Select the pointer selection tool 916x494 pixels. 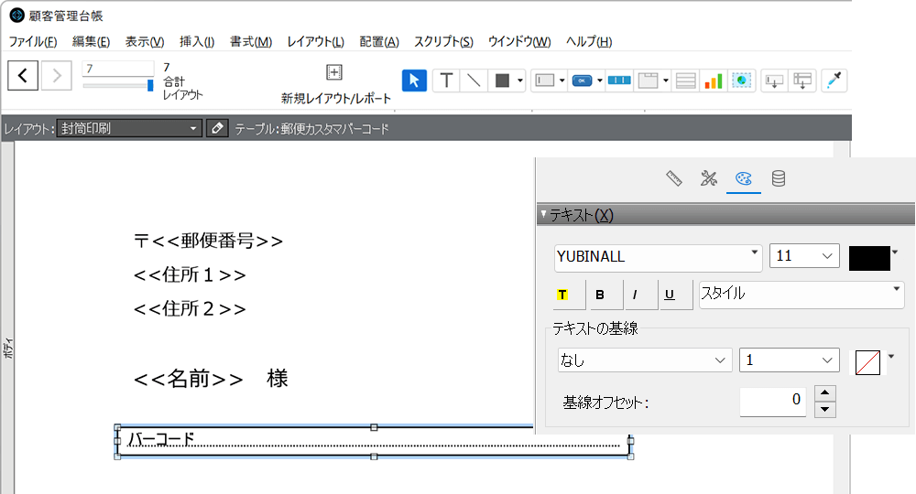(414, 81)
